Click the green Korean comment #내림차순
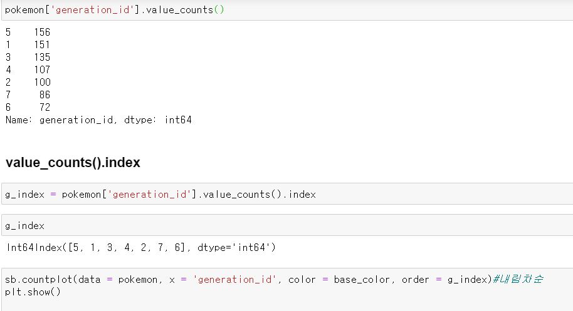Screen dimensions: 573x311 pyautogui.click(x=518, y=279)
